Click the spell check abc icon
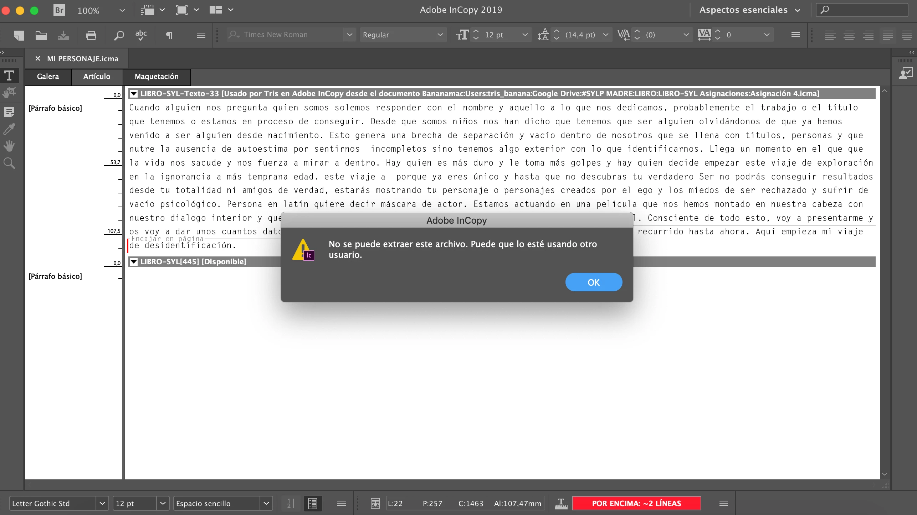This screenshot has width=917, height=515. (x=141, y=35)
